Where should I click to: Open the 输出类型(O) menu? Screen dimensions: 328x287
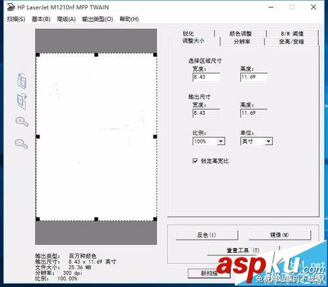[x=98, y=19]
